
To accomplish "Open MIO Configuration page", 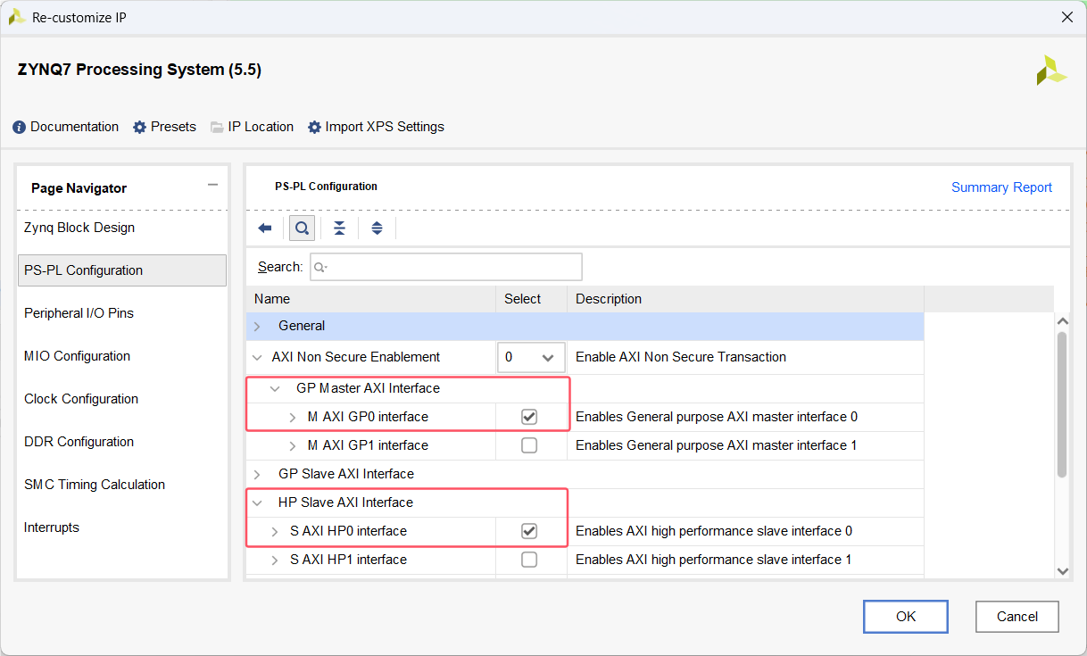I will (x=122, y=356).
